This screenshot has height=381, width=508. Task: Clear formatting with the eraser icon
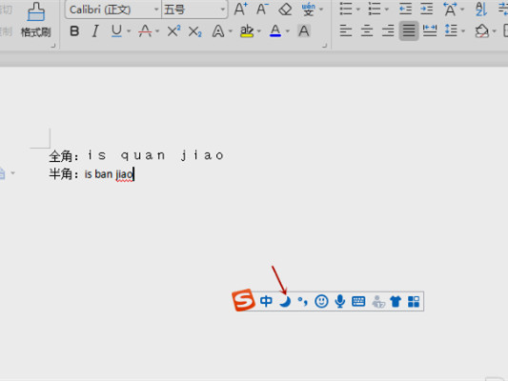pos(285,10)
